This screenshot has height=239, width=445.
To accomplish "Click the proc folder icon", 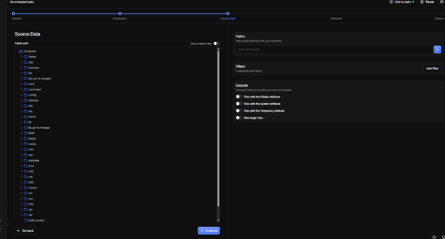I will click(26, 166).
